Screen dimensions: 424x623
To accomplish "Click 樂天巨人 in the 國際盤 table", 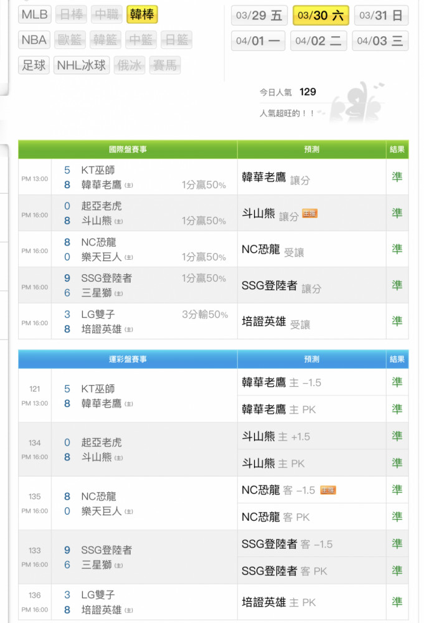I will (101, 257).
